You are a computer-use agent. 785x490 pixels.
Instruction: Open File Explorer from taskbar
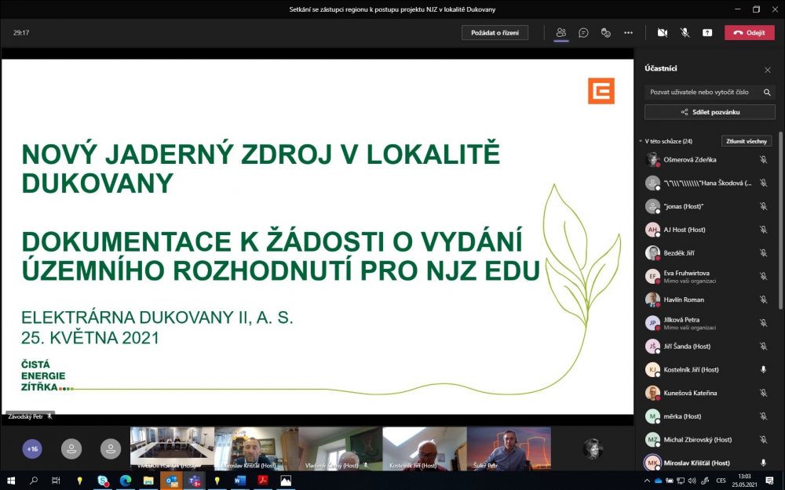coord(148,481)
